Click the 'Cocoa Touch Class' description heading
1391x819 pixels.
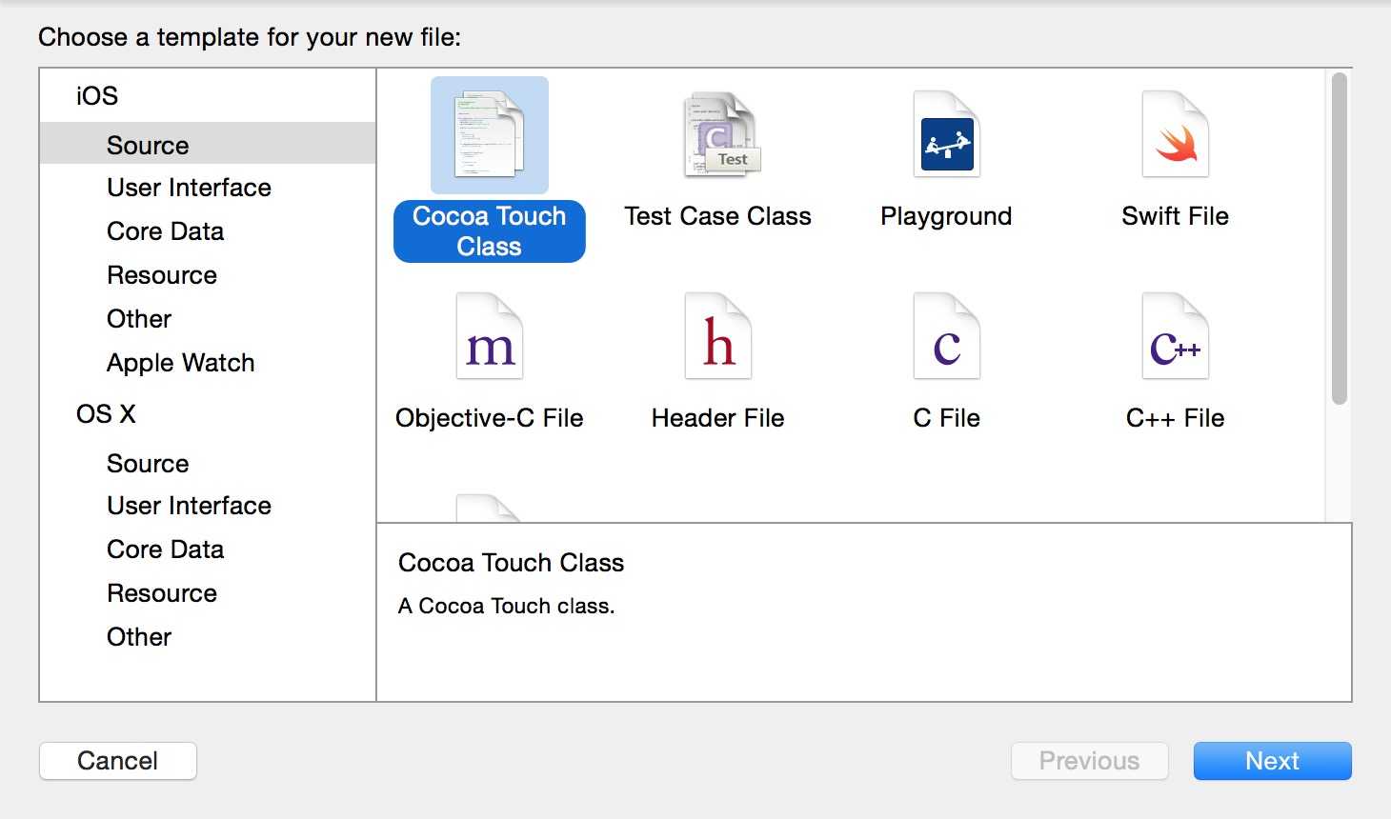point(511,563)
